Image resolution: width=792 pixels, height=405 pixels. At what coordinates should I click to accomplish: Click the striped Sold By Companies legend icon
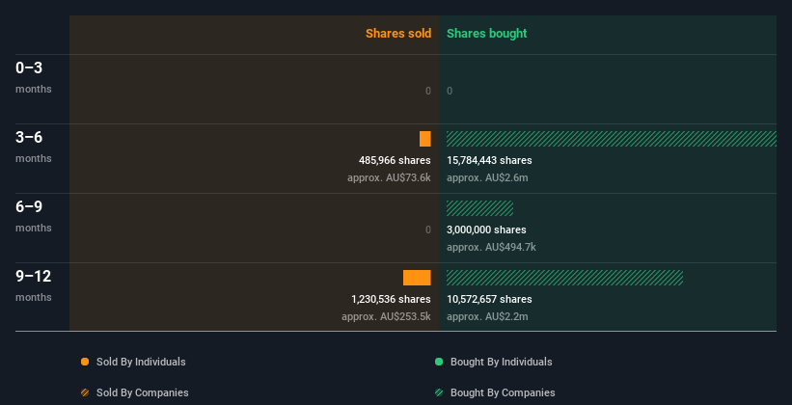(85, 392)
